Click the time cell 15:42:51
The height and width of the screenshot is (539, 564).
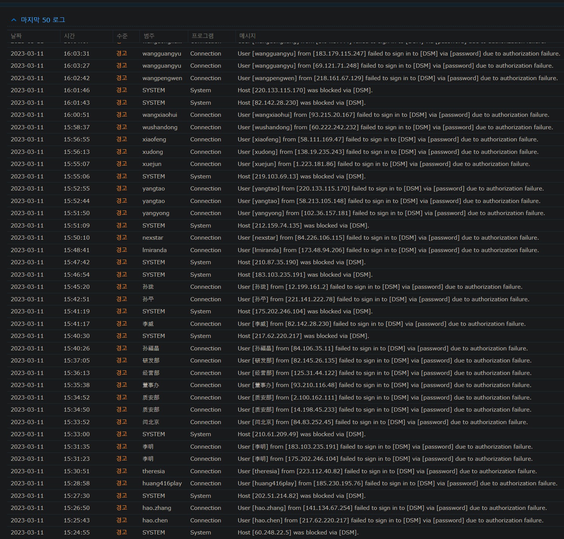pos(77,299)
